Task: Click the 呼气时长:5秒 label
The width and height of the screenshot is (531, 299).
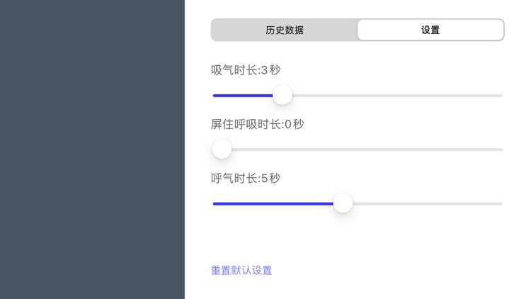Action: point(246,178)
